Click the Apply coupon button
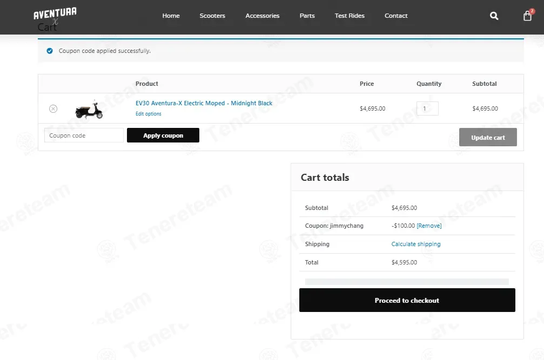The height and width of the screenshot is (360, 544). (x=163, y=135)
